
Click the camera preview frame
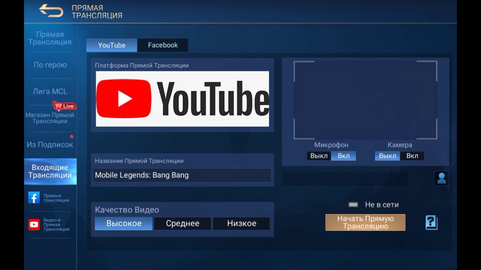[x=365, y=100]
